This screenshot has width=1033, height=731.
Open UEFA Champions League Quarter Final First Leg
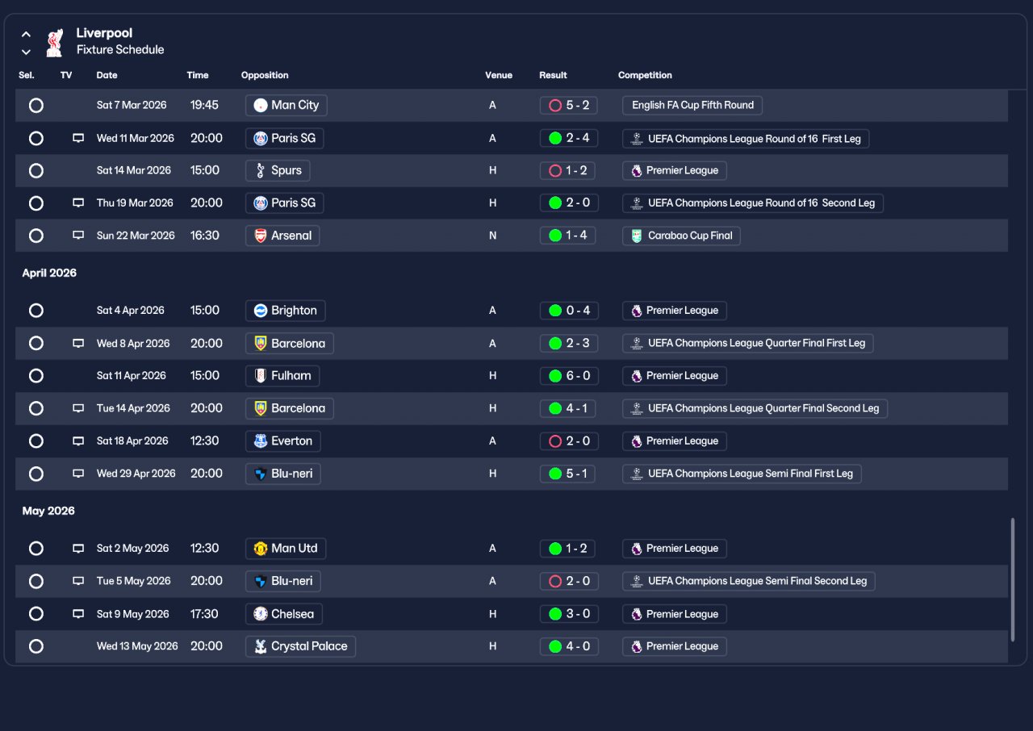point(748,343)
